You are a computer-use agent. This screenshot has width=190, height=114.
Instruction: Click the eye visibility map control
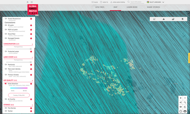coord(181,107)
